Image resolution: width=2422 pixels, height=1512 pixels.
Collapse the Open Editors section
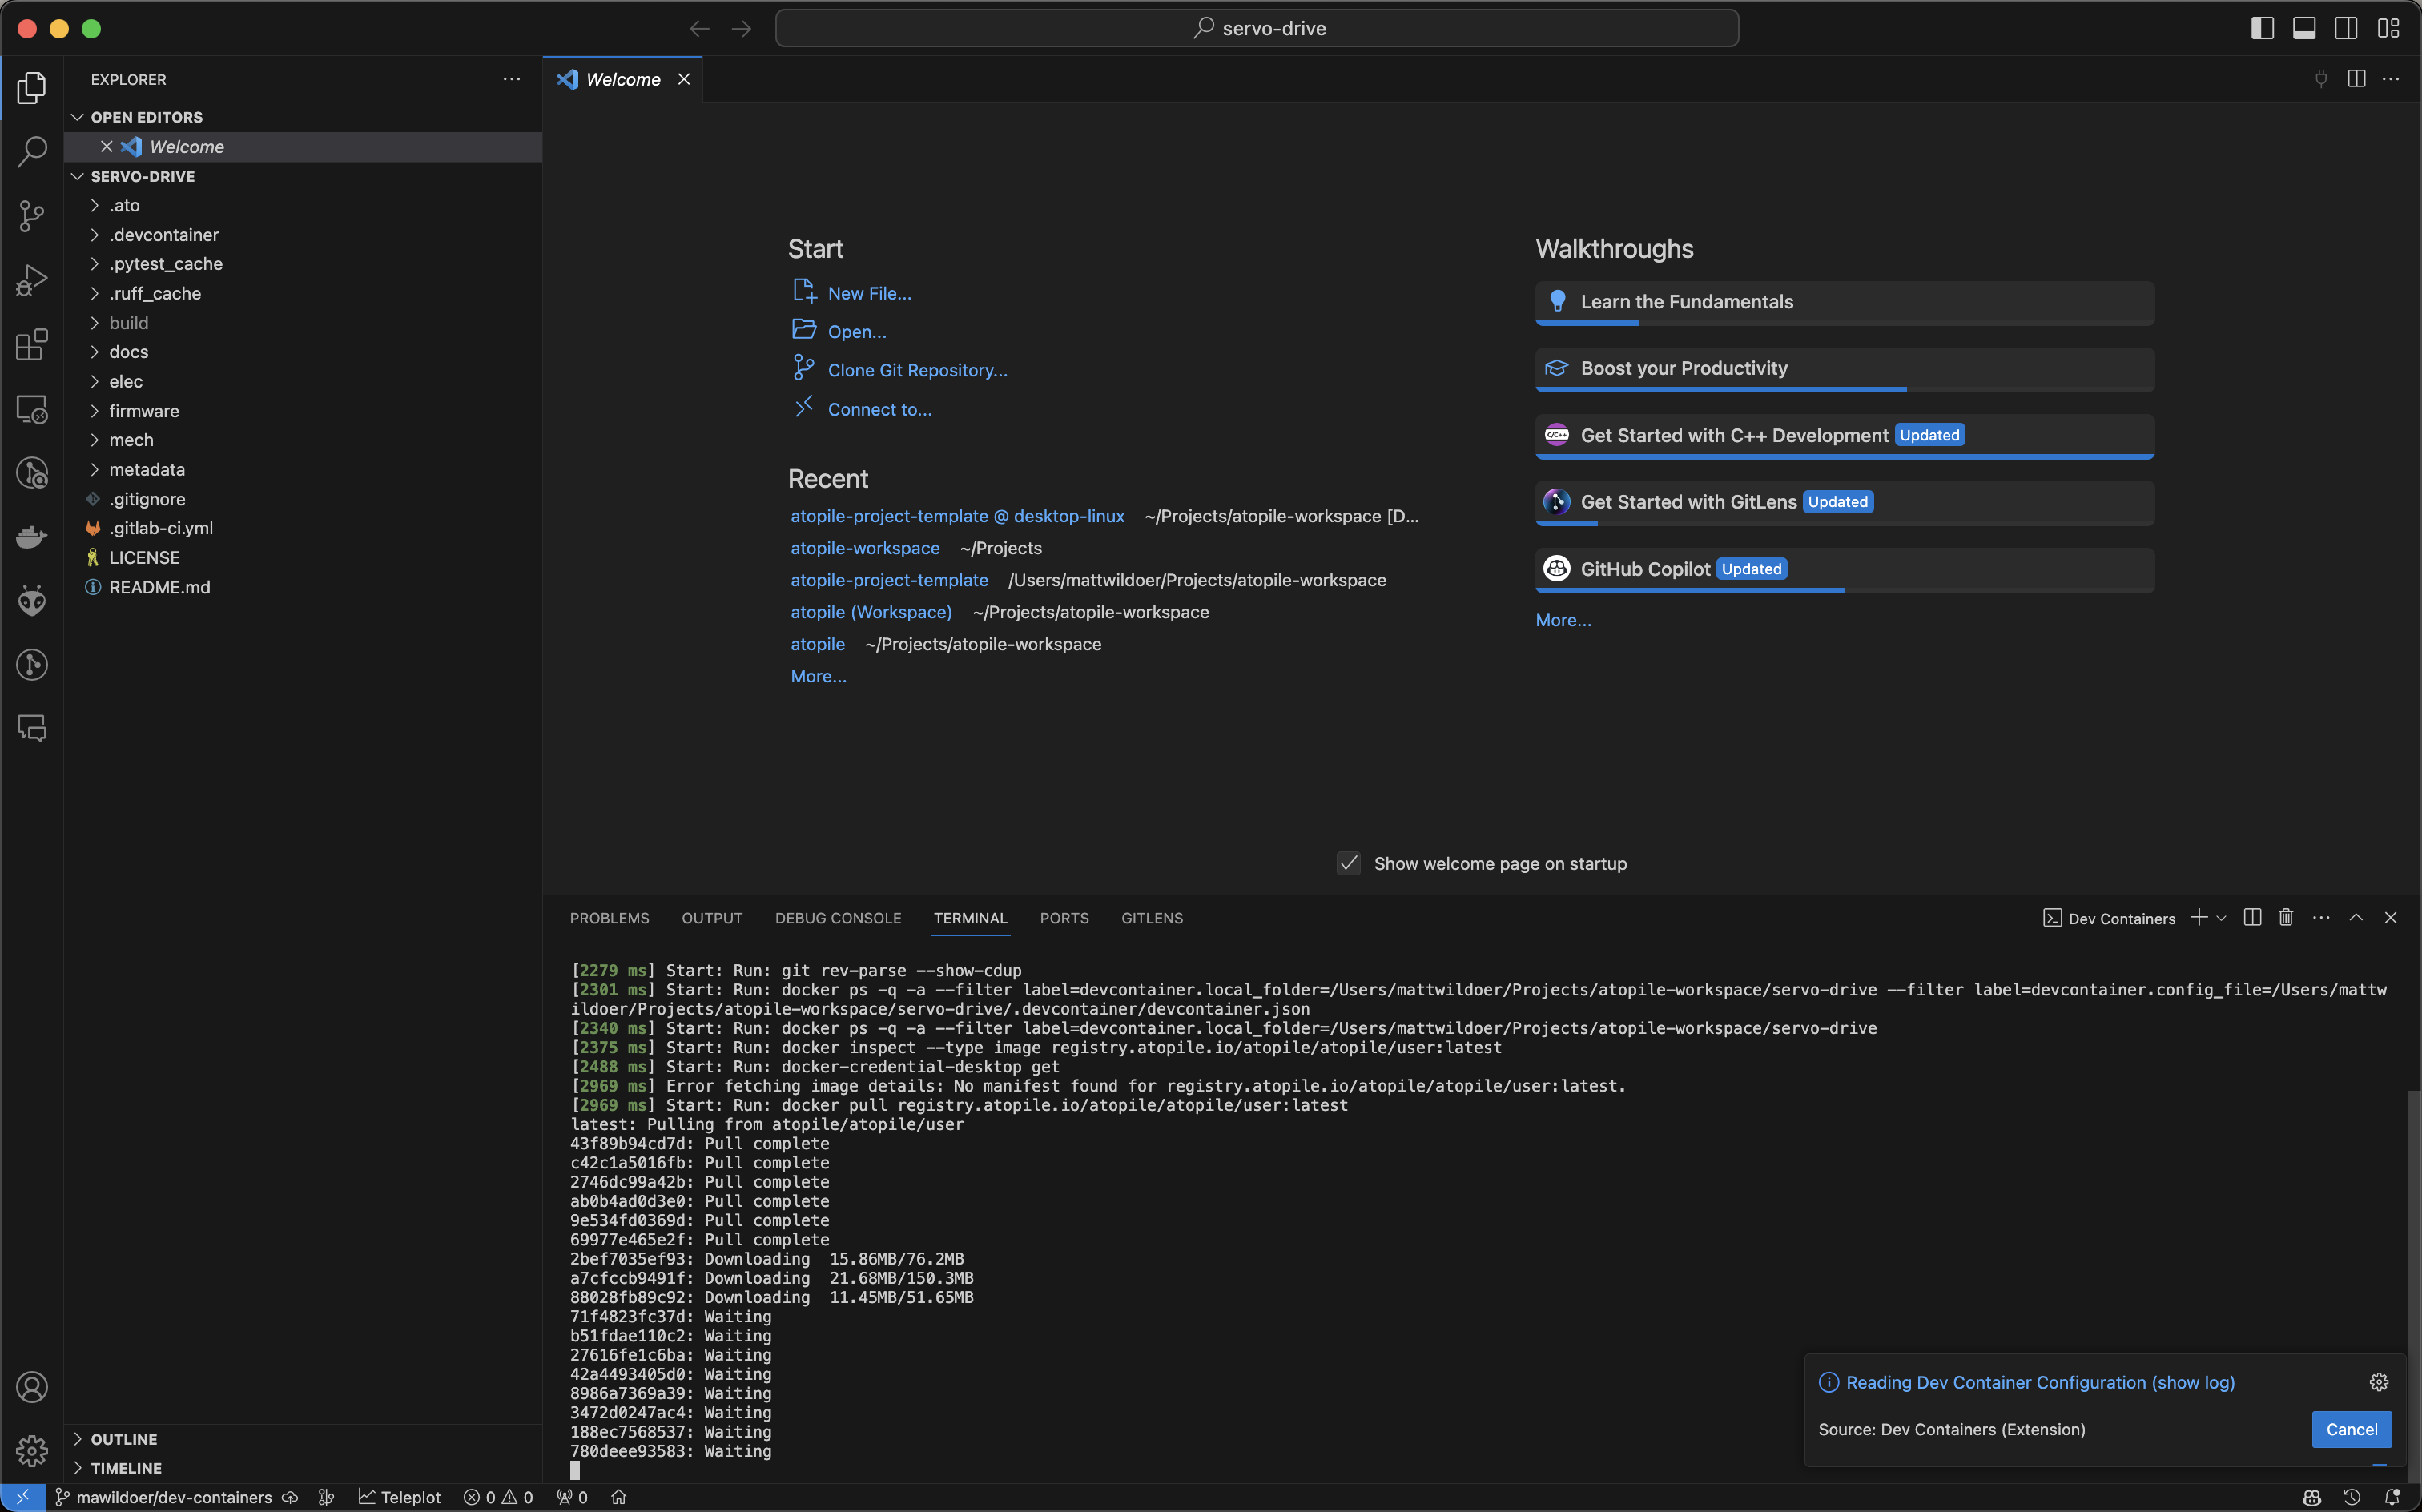point(303,117)
